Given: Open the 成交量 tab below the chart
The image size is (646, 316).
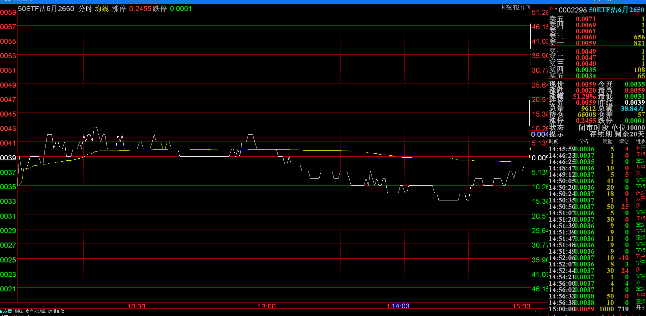Looking at the screenshot, I should 6,312.
